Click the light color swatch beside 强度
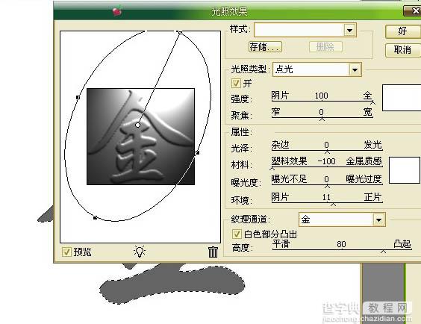 (x=402, y=98)
